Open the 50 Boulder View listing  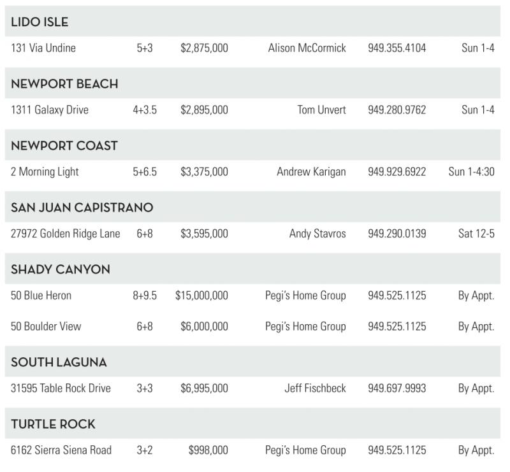pyautogui.click(x=46, y=326)
